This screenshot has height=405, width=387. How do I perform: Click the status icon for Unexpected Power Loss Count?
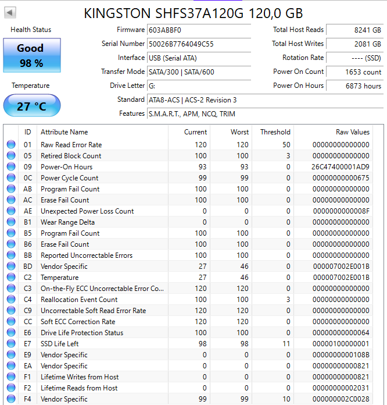coord(11,211)
